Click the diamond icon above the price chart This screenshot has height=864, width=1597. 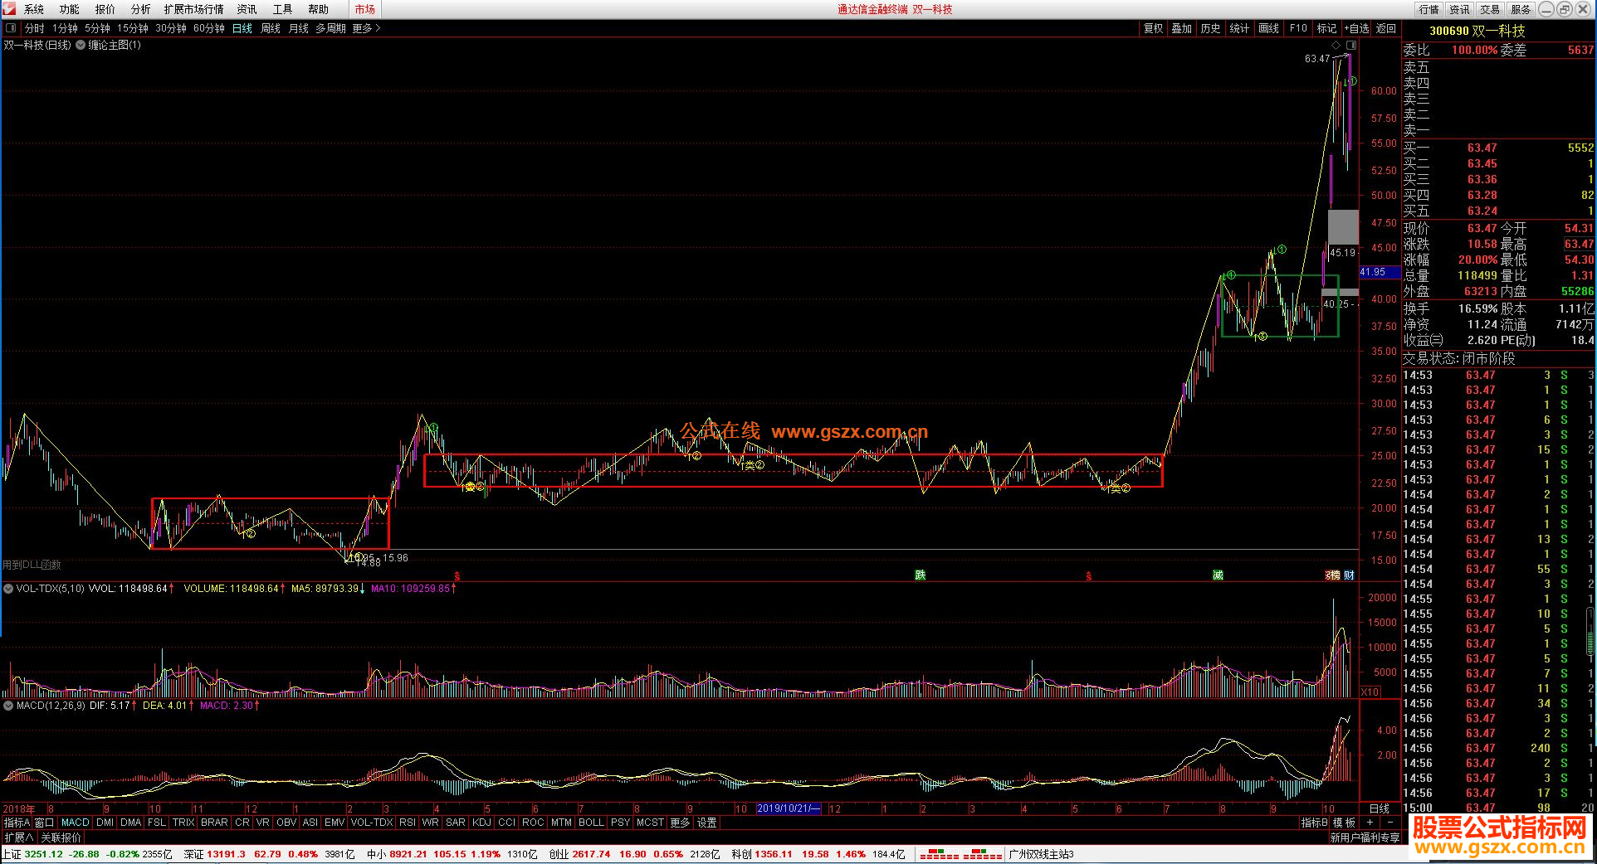point(1336,45)
